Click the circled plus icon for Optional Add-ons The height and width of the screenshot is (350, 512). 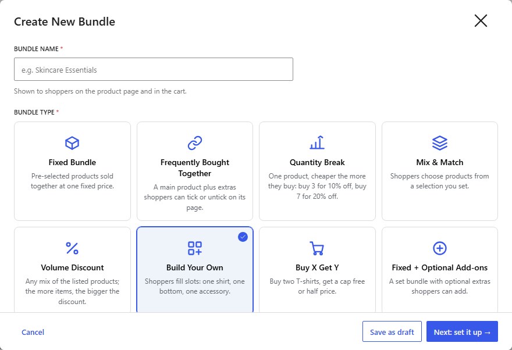(439, 248)
